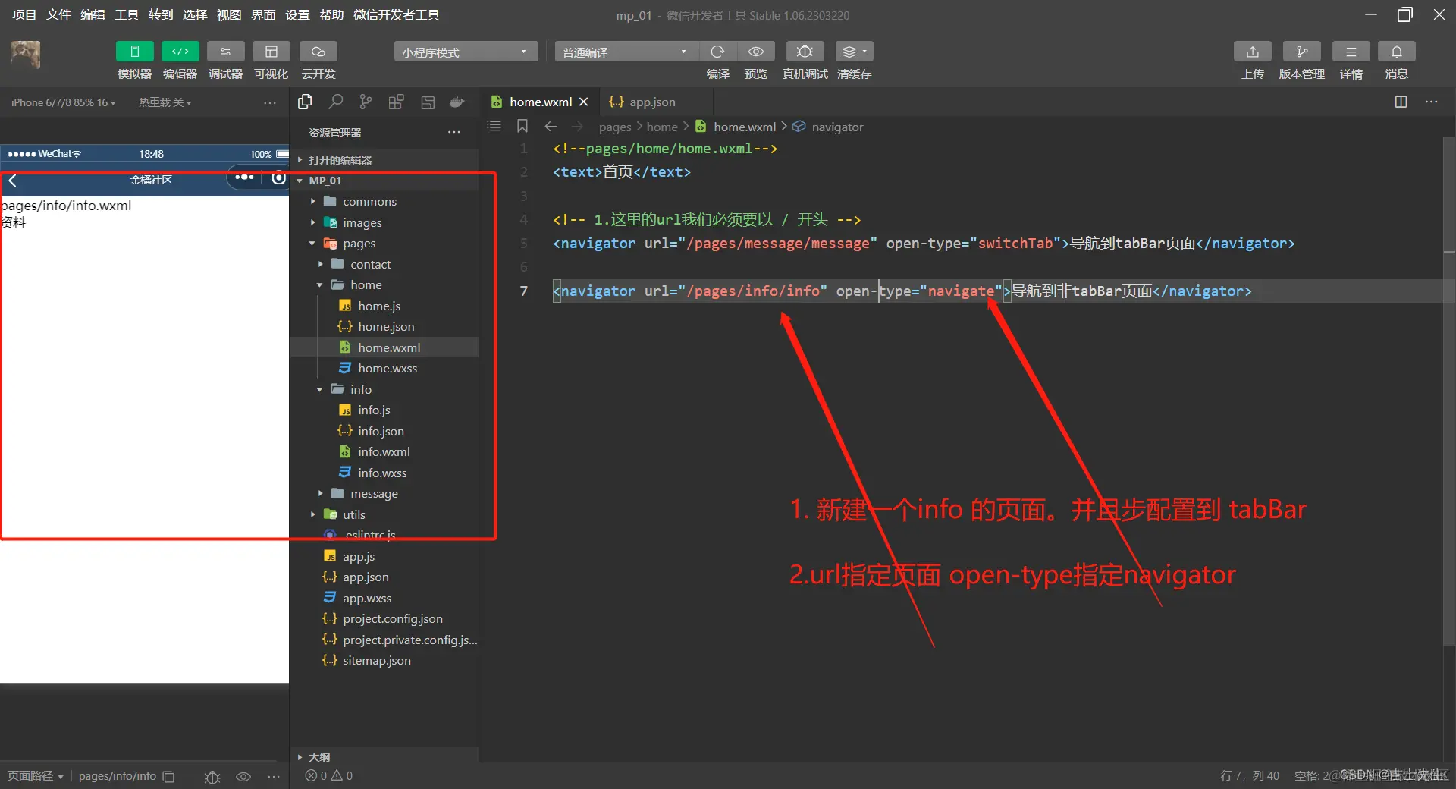
Task: Toggle the visualization (可视化) button
Action: (271, 52)
